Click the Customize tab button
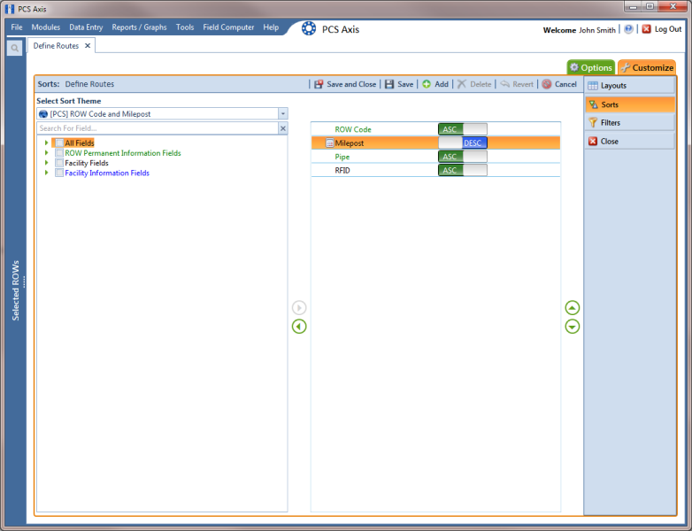Screen dimensions: 692x531 pos(647,67)
